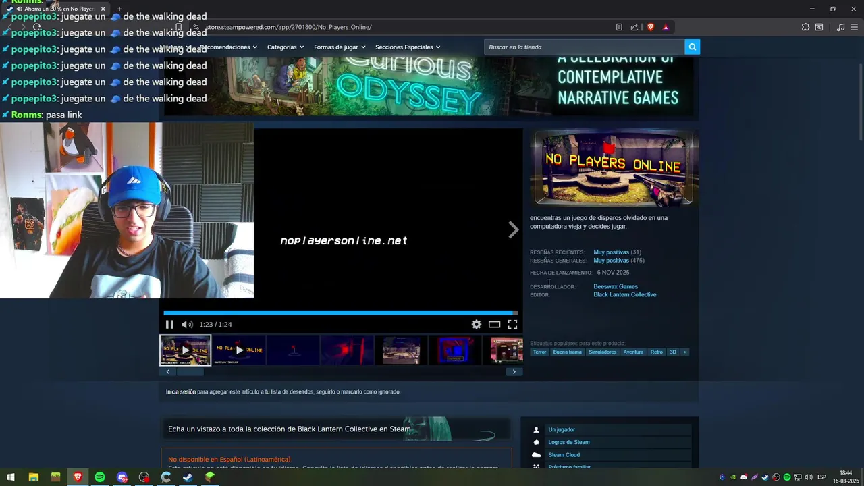Expand the Recomendaciones menu

pos(230,47)
